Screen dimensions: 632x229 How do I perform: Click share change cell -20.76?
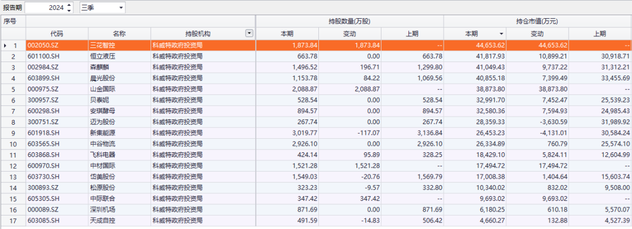350,177
